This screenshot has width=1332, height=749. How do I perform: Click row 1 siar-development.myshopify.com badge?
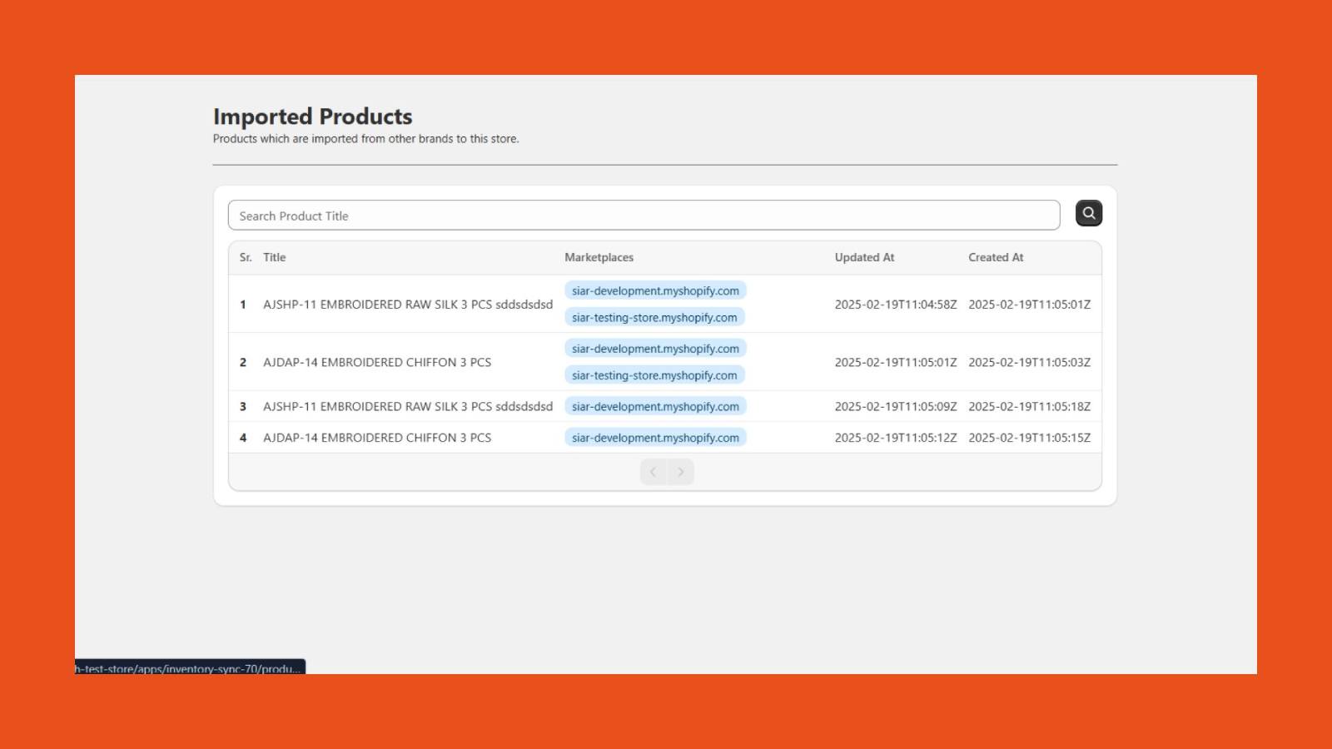click(655, 290)
